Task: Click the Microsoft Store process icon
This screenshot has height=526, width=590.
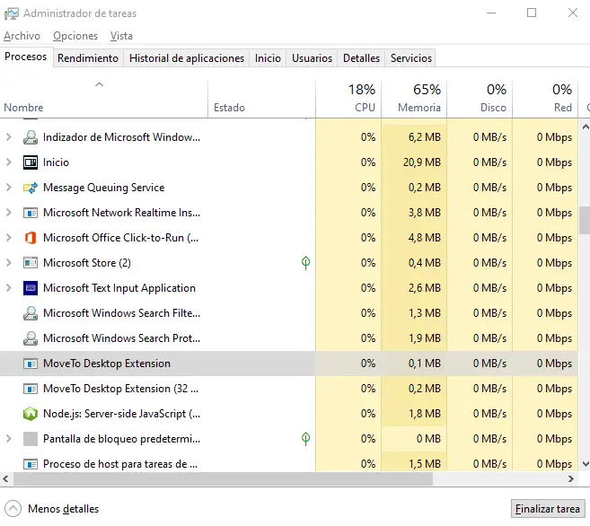Action: pos(30,263)
